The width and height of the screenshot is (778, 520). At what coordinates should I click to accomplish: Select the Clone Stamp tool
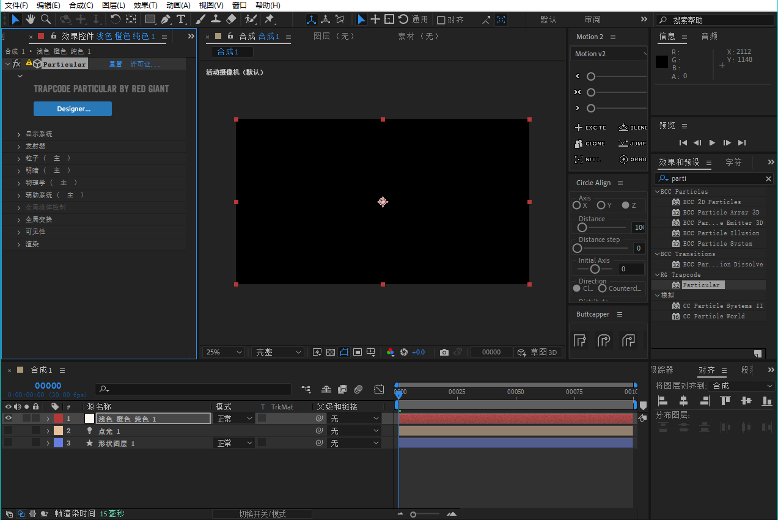pos(215,20)
